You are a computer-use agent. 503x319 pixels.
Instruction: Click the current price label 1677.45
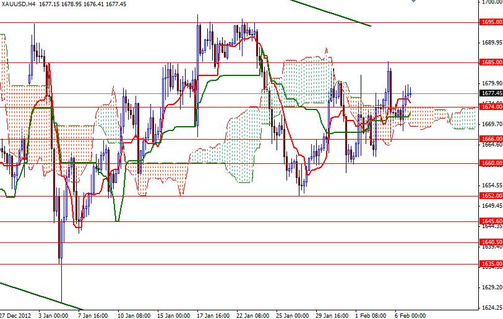(490, 93)
